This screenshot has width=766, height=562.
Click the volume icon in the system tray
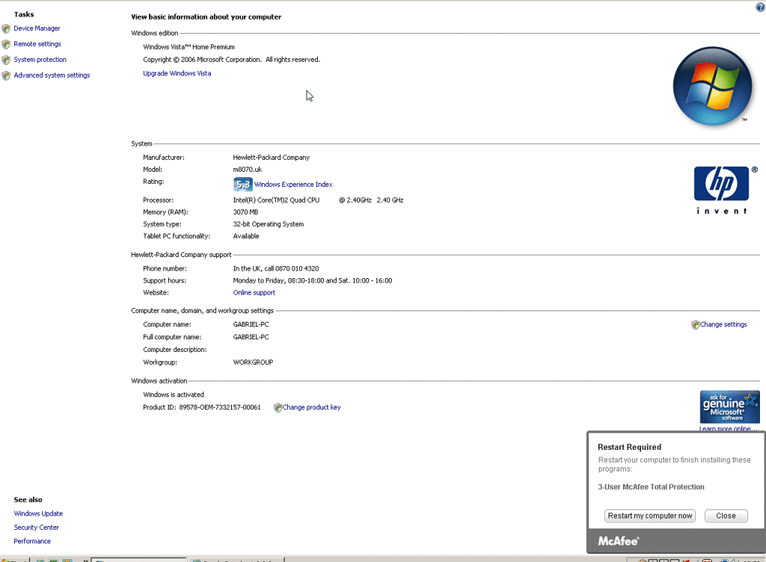coord(734,560)
